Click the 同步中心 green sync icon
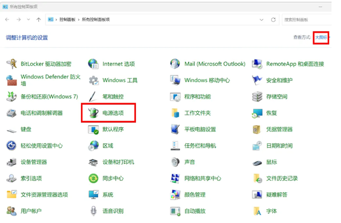The width and height of the screenshot is (341, 223). [x=93, y=178]
